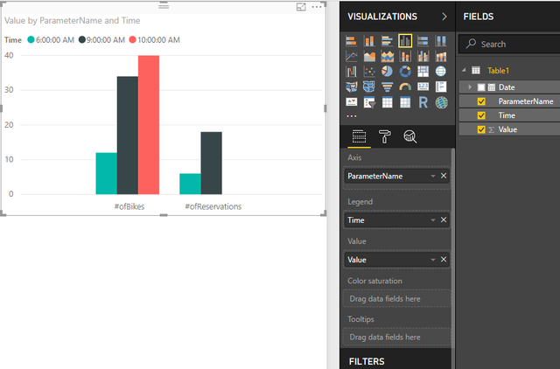Select the 100% stacked column chart visualization
Image resolution: width=560 pixels, height=369 pixels.
441,41
